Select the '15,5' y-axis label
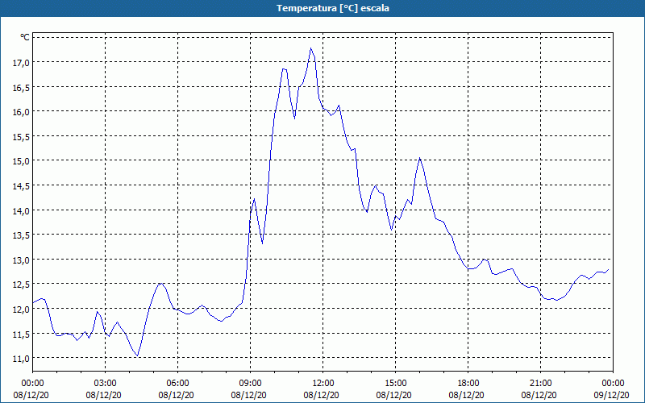This screenshot has height=403, width=645. click(22, 137)
